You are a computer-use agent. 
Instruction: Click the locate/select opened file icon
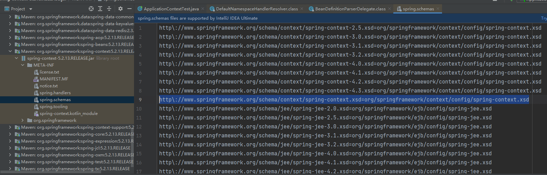coord(91,9)
